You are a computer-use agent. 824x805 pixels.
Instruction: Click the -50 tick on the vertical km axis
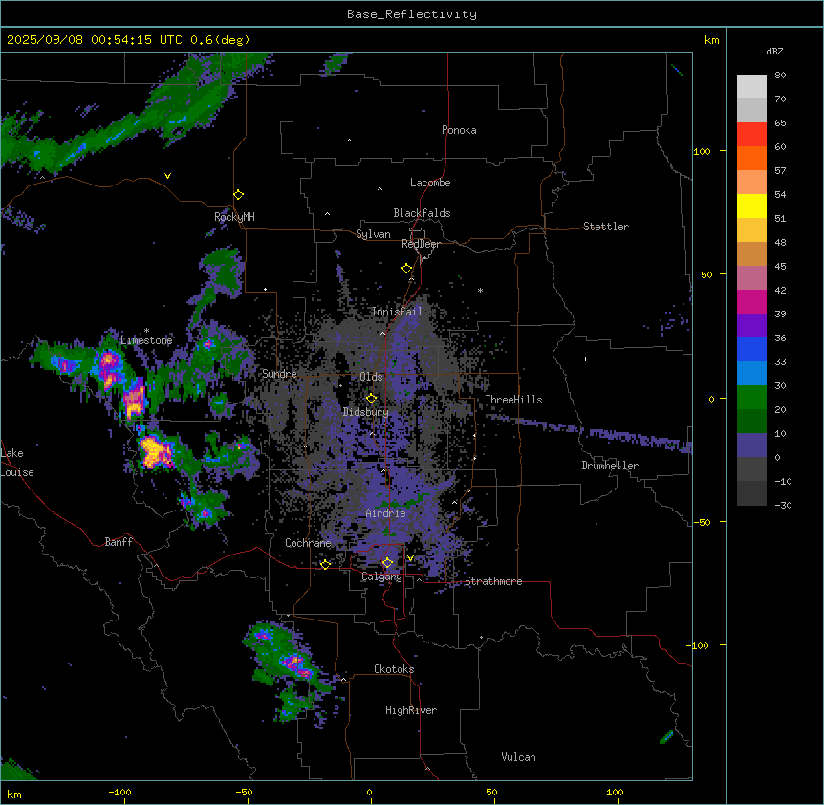click(702, 522)
